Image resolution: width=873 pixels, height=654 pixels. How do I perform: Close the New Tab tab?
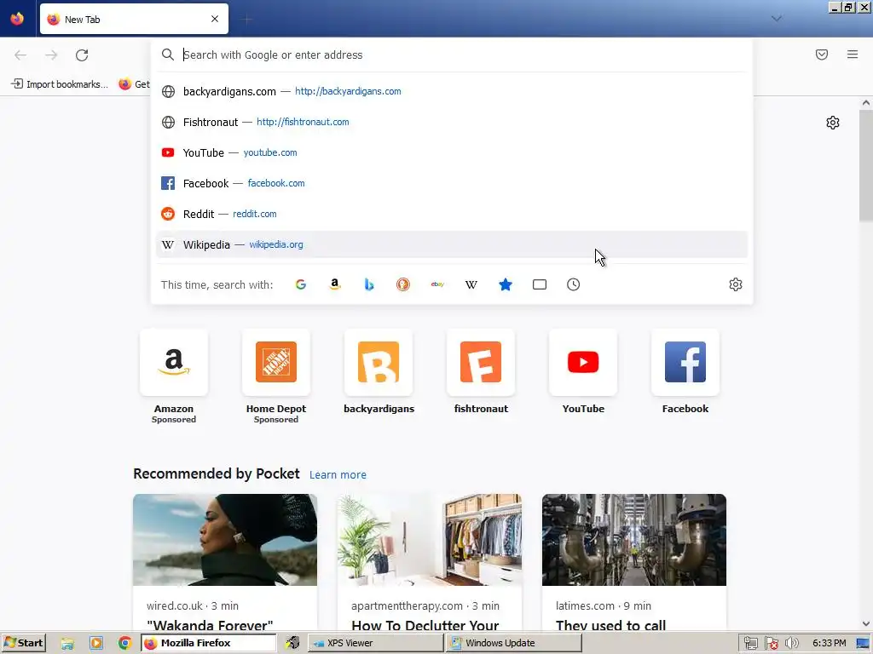click(x=215, y=19)
